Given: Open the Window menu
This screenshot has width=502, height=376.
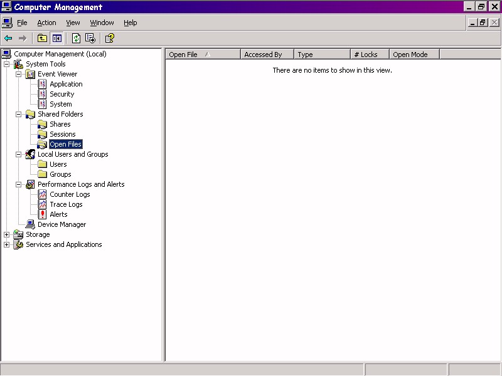Looking at the screenshot, I should 102,23.
